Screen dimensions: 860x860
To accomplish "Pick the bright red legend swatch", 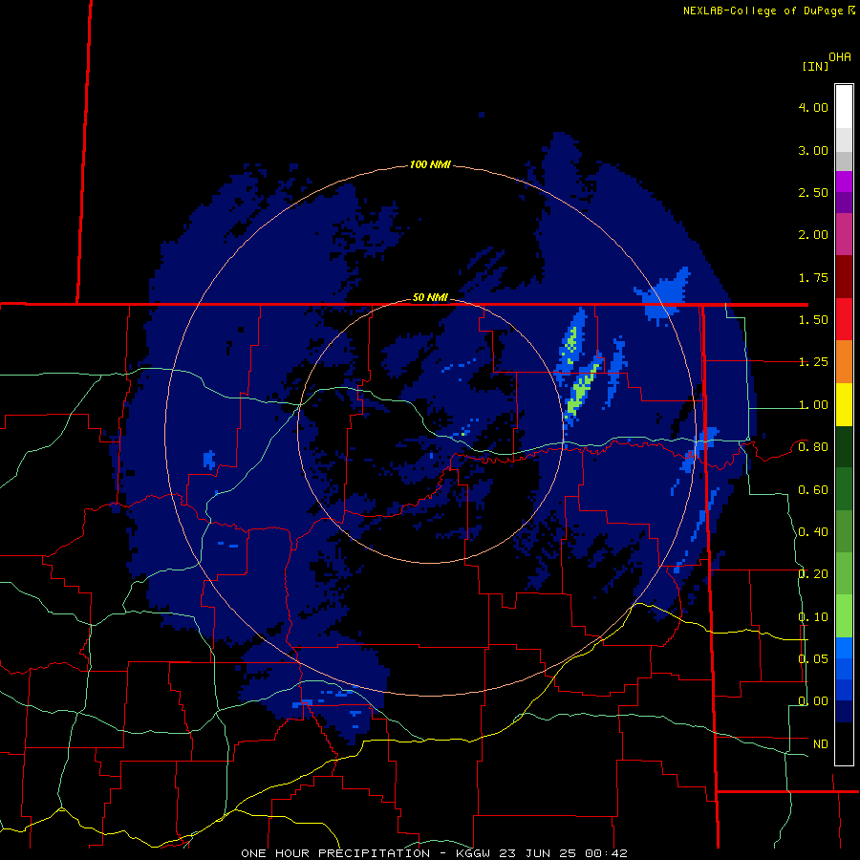I will [844, 319].
